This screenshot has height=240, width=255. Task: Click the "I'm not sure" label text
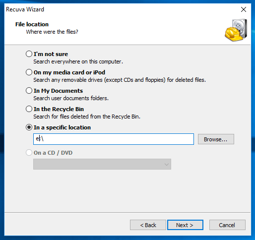click(51, 54)
